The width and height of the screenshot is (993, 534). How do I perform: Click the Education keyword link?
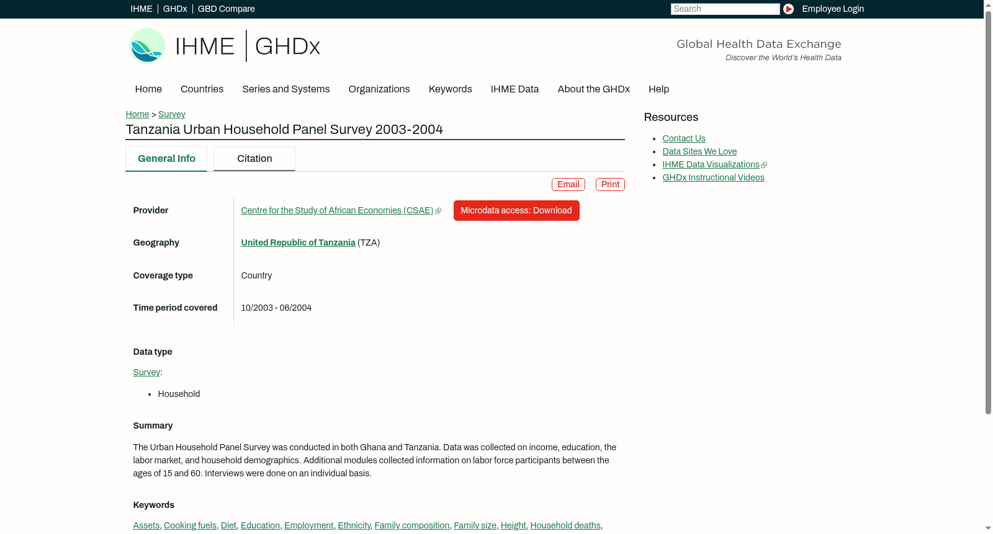click(x=260, y=526)
